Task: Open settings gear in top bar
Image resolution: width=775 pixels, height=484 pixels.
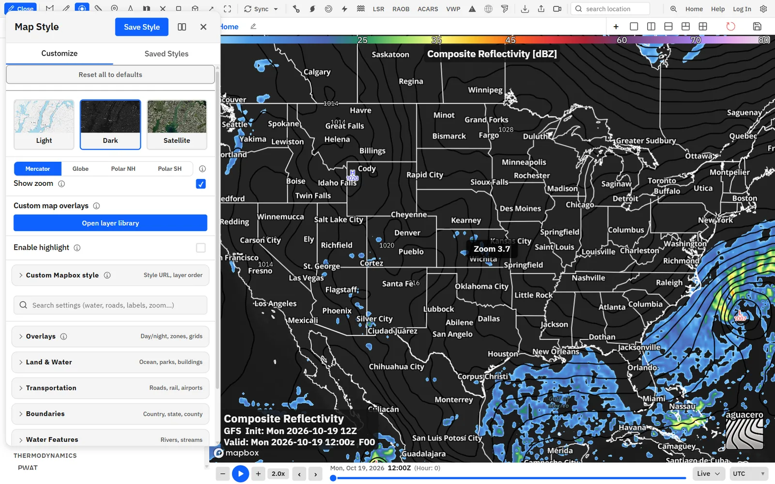Action: [x=763, y=9]
